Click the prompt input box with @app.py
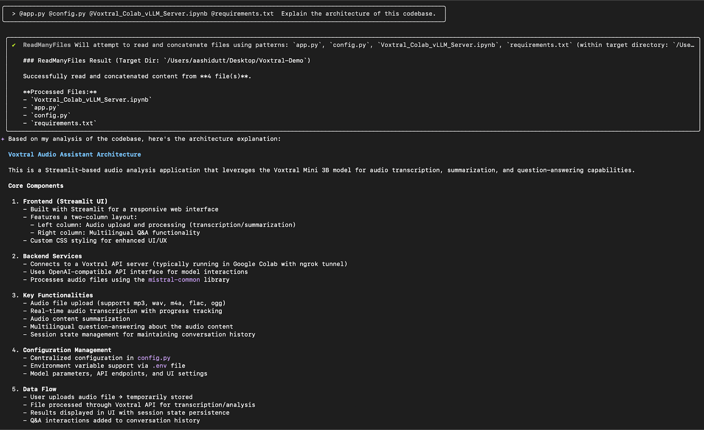The image size is (704, 430). (x=224, y=14)
